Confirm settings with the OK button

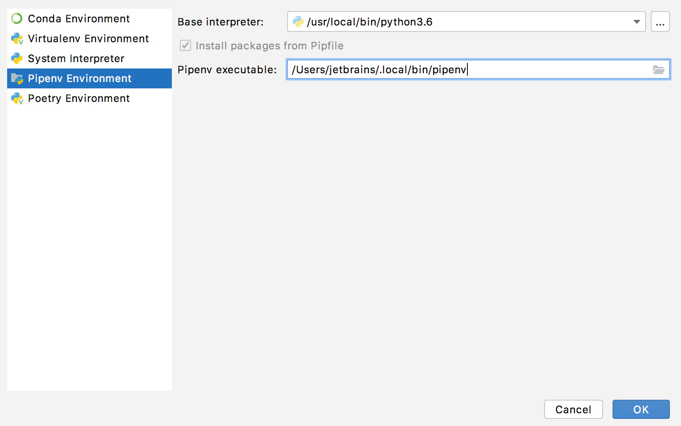point(641,409)
